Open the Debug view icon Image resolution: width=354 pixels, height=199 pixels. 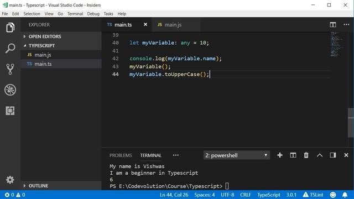[x=10, y=90]
